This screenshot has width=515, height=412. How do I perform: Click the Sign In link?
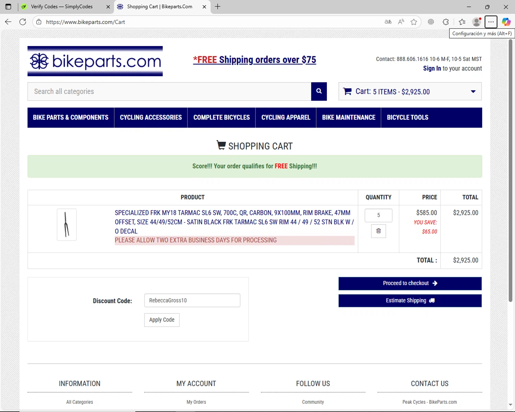point(432,68)
